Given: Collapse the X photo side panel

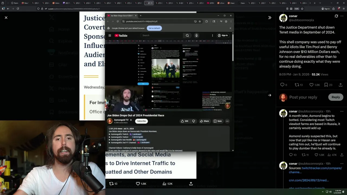Looking at the screenshot, I should [269, 18].
